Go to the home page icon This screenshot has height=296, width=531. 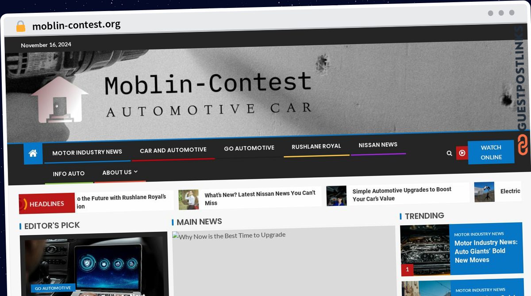(x=33, y=153)
